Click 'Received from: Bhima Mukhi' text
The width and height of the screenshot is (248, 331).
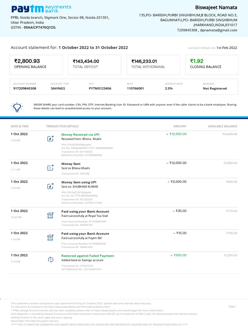[81, 139]
